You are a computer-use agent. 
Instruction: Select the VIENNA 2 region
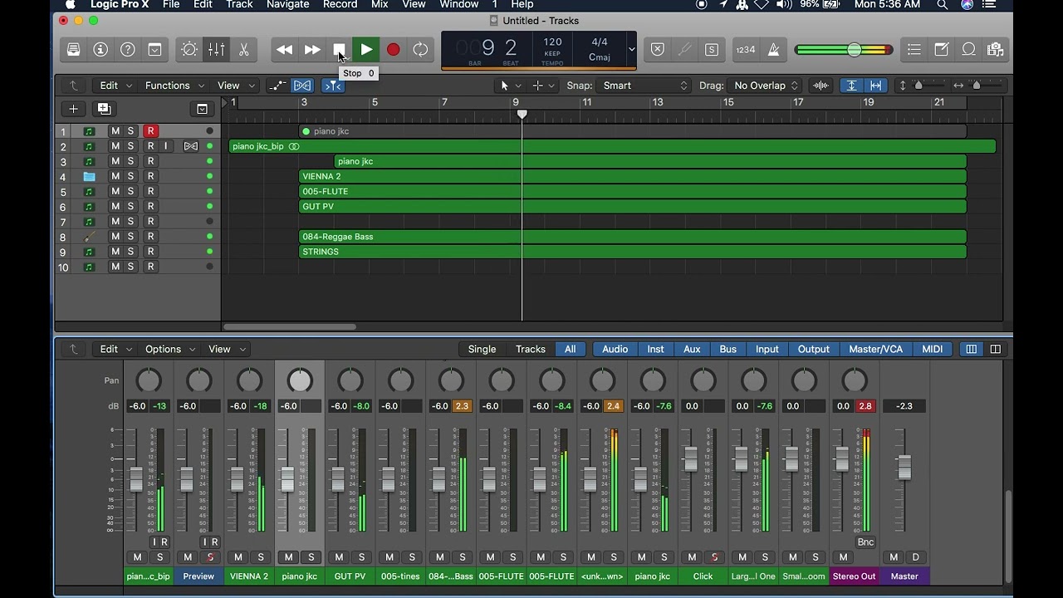pyautogui.click(x=632, y=176)
